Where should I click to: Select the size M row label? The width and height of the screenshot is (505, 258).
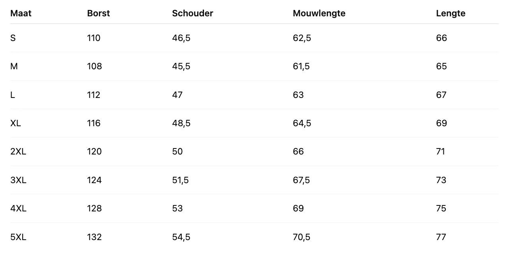(x=14, y=66)
